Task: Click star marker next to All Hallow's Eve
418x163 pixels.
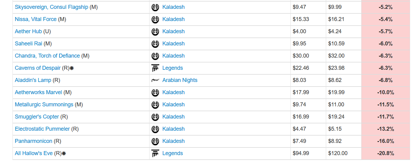Action: pos(64,154)
